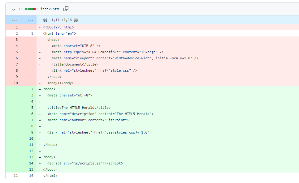Click the green diffstat blocks
The image size is (299, 183).
(x=29, y=9)
